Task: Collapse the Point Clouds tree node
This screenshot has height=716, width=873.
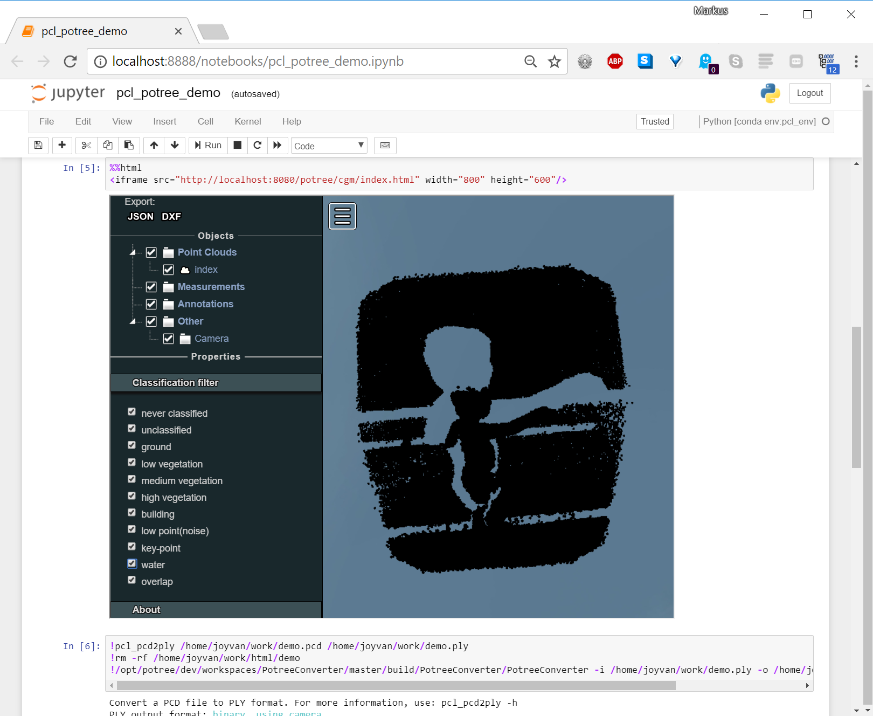Action: point(133,252)
